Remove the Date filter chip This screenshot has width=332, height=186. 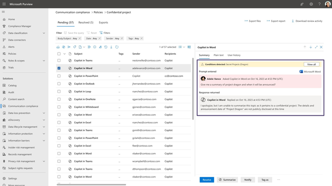(x=99, y=38)
